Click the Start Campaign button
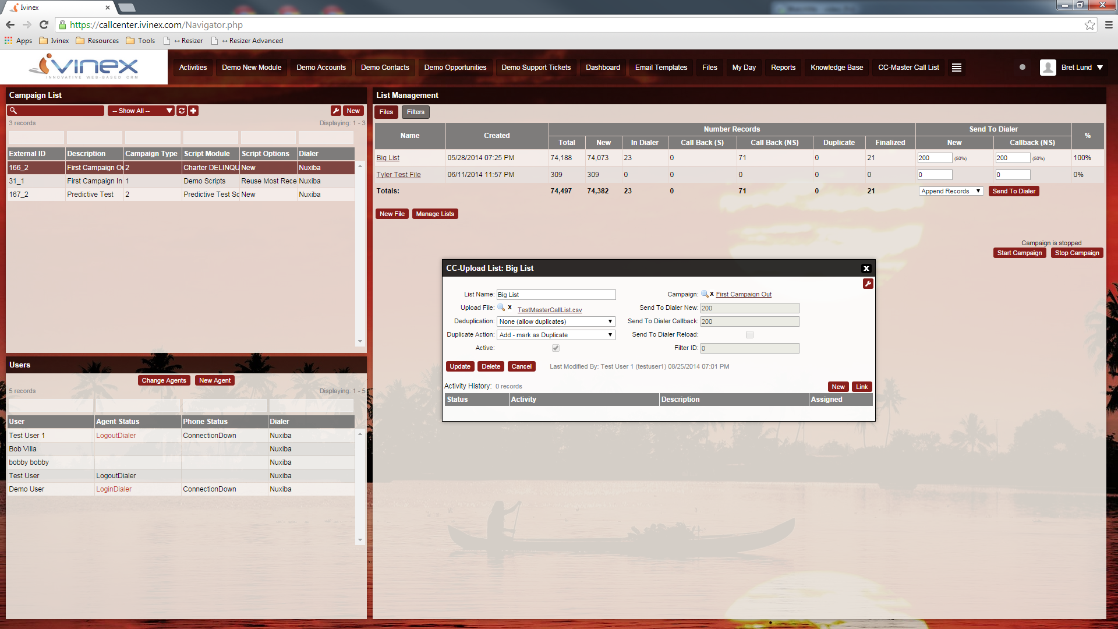Image resolution: width=1118 pixels, height=629 pixels. 1021,253
